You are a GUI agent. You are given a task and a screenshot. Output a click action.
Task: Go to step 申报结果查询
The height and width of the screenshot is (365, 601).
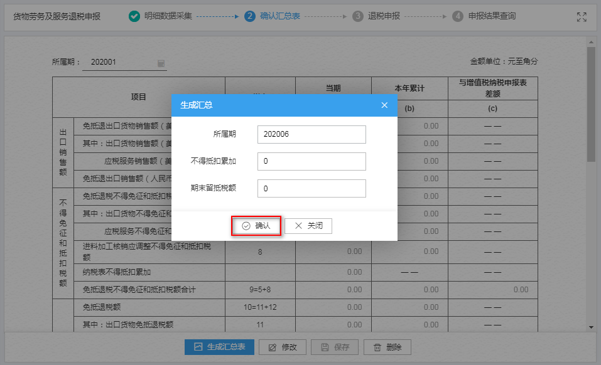click(x=492, y=16)
